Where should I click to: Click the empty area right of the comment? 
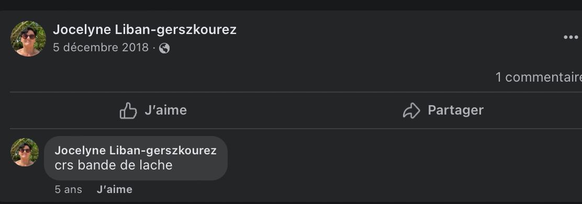(x=405, y=160)
